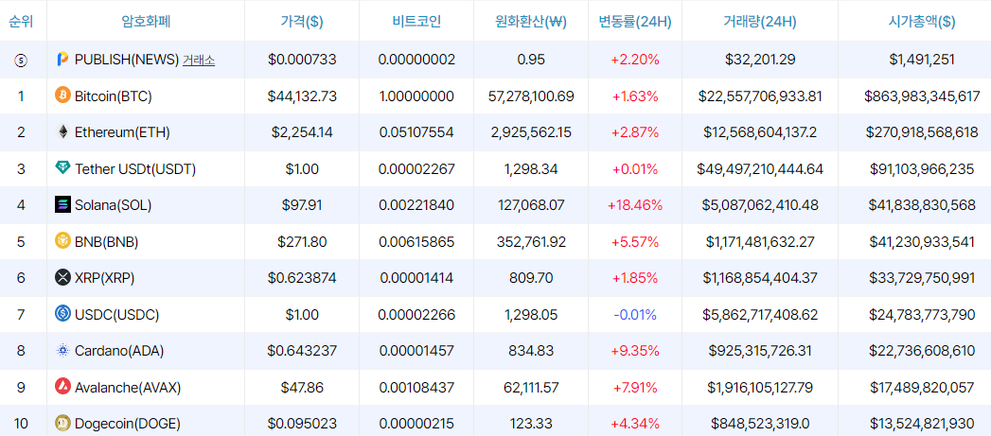Select Ethereum market cap $270,918,568,618
991x436 pixels.
[922, 132]
